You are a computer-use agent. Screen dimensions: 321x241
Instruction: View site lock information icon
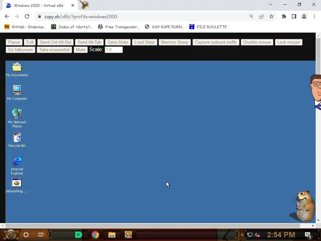click(x=39, y=16)
